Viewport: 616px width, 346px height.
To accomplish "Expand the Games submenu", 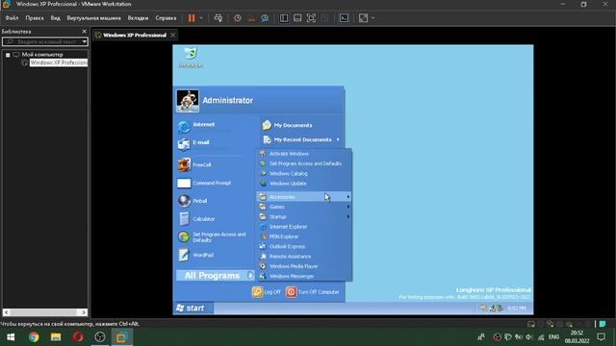I will tap(304, 207).
